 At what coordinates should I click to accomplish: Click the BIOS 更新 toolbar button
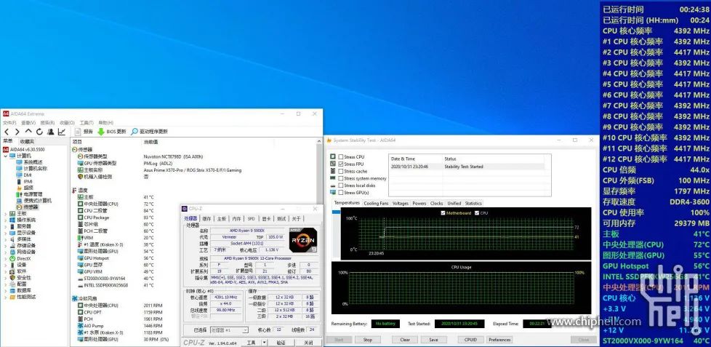tap(111, 132)
